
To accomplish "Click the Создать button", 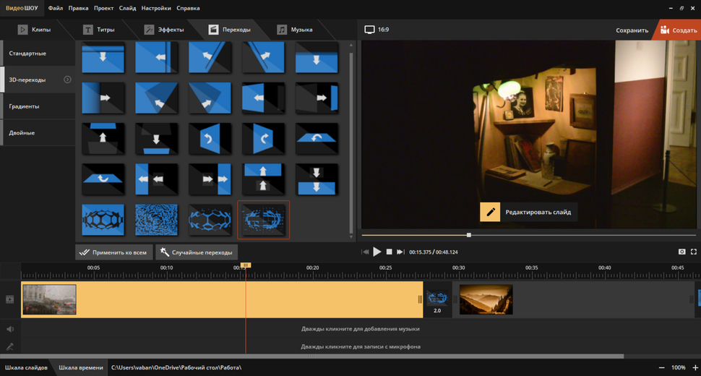I will (678, 30).
